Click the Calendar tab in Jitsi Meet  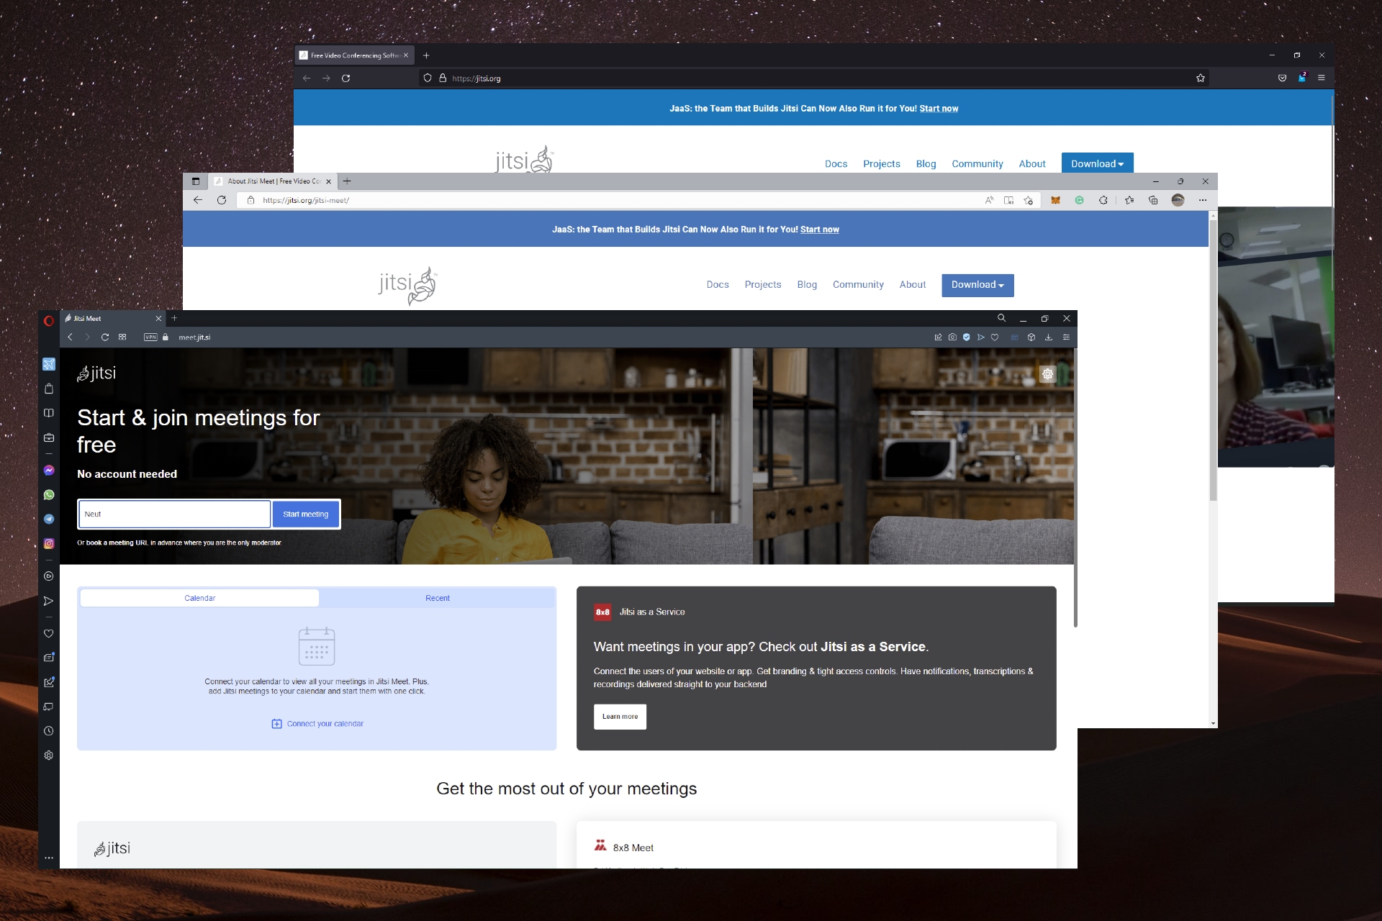[199, 597]
